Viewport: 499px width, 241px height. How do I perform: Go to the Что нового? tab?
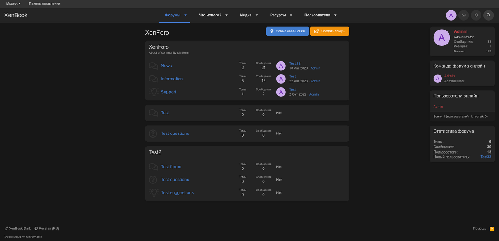click(210, 15)
